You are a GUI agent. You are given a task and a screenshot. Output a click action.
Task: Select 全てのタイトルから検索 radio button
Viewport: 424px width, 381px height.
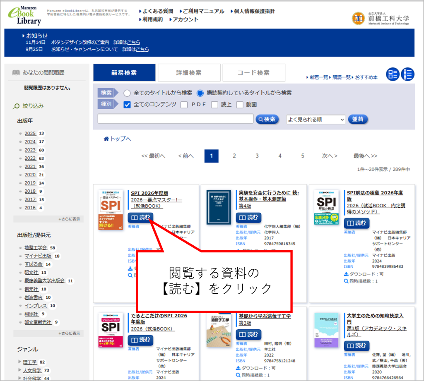(127, 93)
